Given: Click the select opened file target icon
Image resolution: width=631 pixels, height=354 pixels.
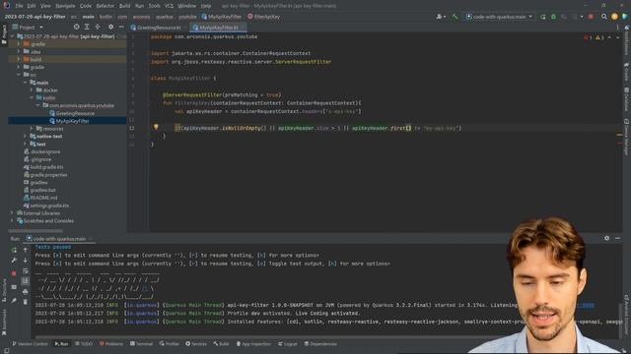Looking at the screenshot, I should [x=77, y=27].
